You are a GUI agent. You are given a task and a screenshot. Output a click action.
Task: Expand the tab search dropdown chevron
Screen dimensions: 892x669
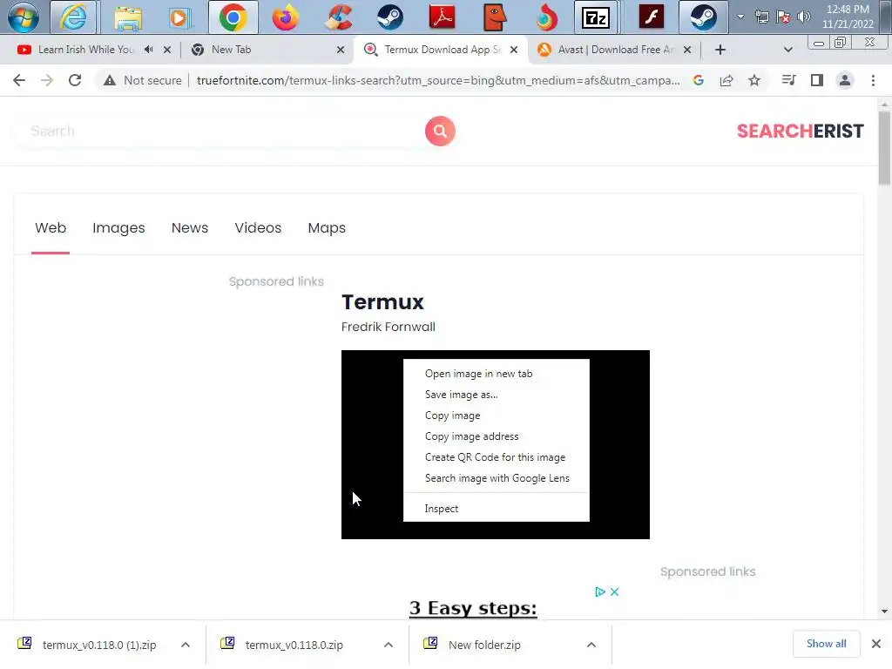pos(787,50)
